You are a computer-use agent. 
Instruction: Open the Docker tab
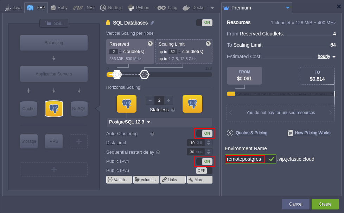[x=194, y=8]
